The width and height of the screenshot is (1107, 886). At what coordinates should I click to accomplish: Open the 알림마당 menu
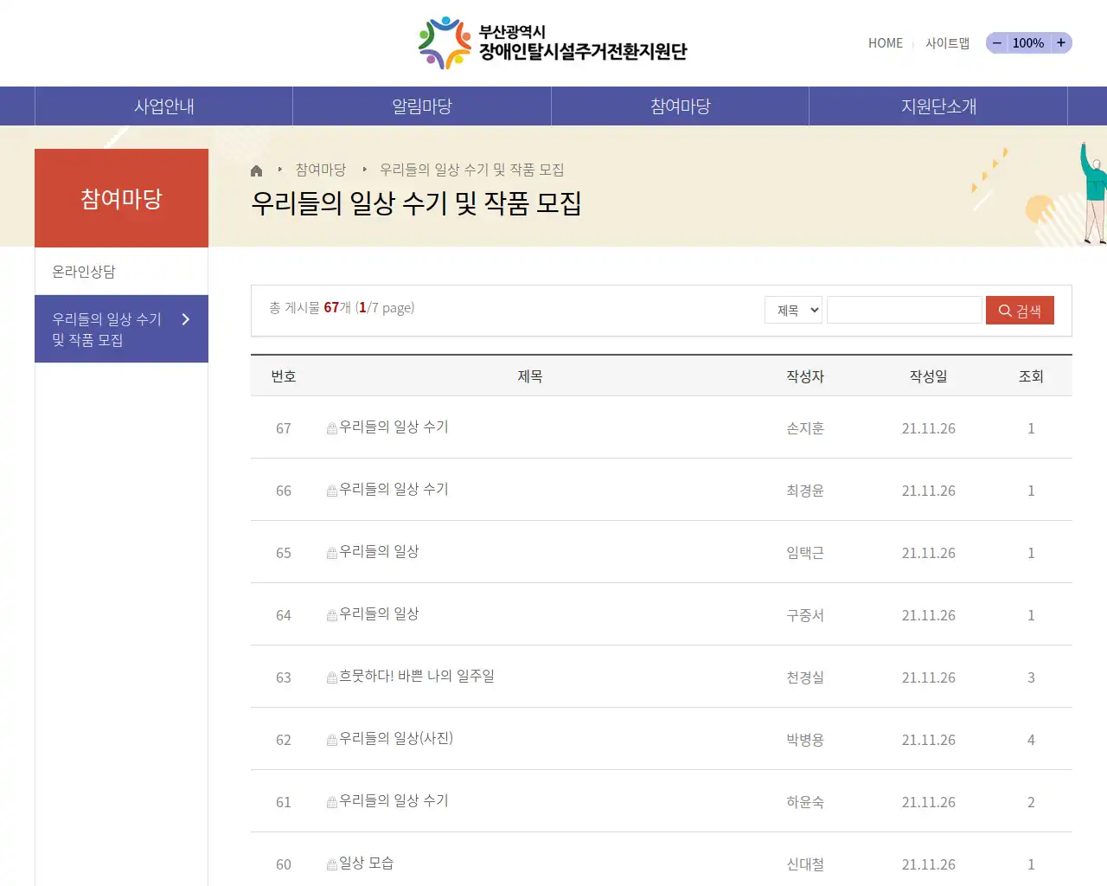coord(422,106)
